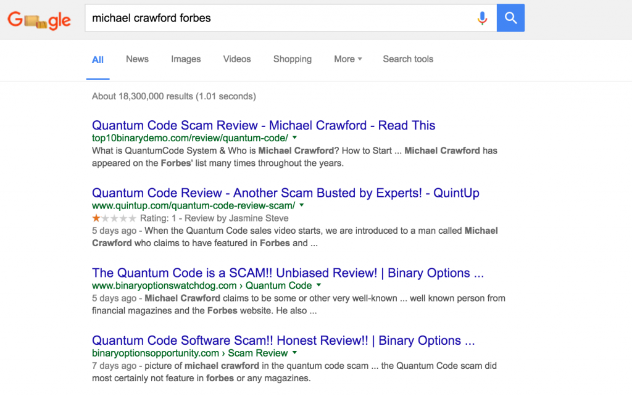This screenshot has height=396, width=632.
Task: Open the More dropdown menu
Action: 347,59
